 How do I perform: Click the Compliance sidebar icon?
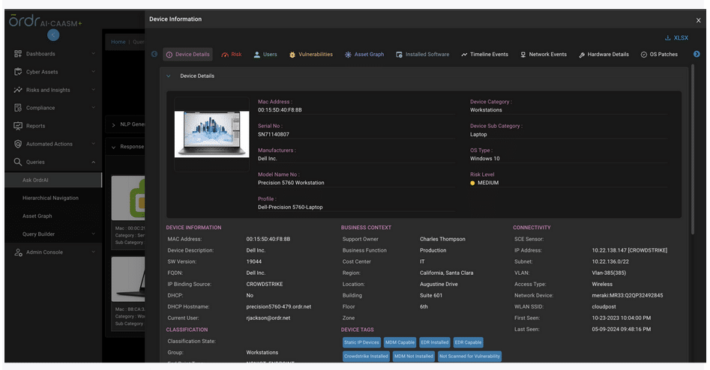click(x=18, y=108)
